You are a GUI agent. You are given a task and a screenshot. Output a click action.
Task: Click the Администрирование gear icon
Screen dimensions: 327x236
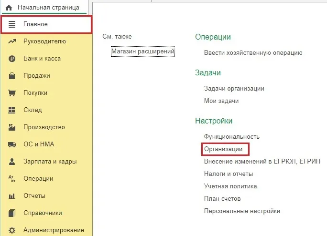pos(12,230)
